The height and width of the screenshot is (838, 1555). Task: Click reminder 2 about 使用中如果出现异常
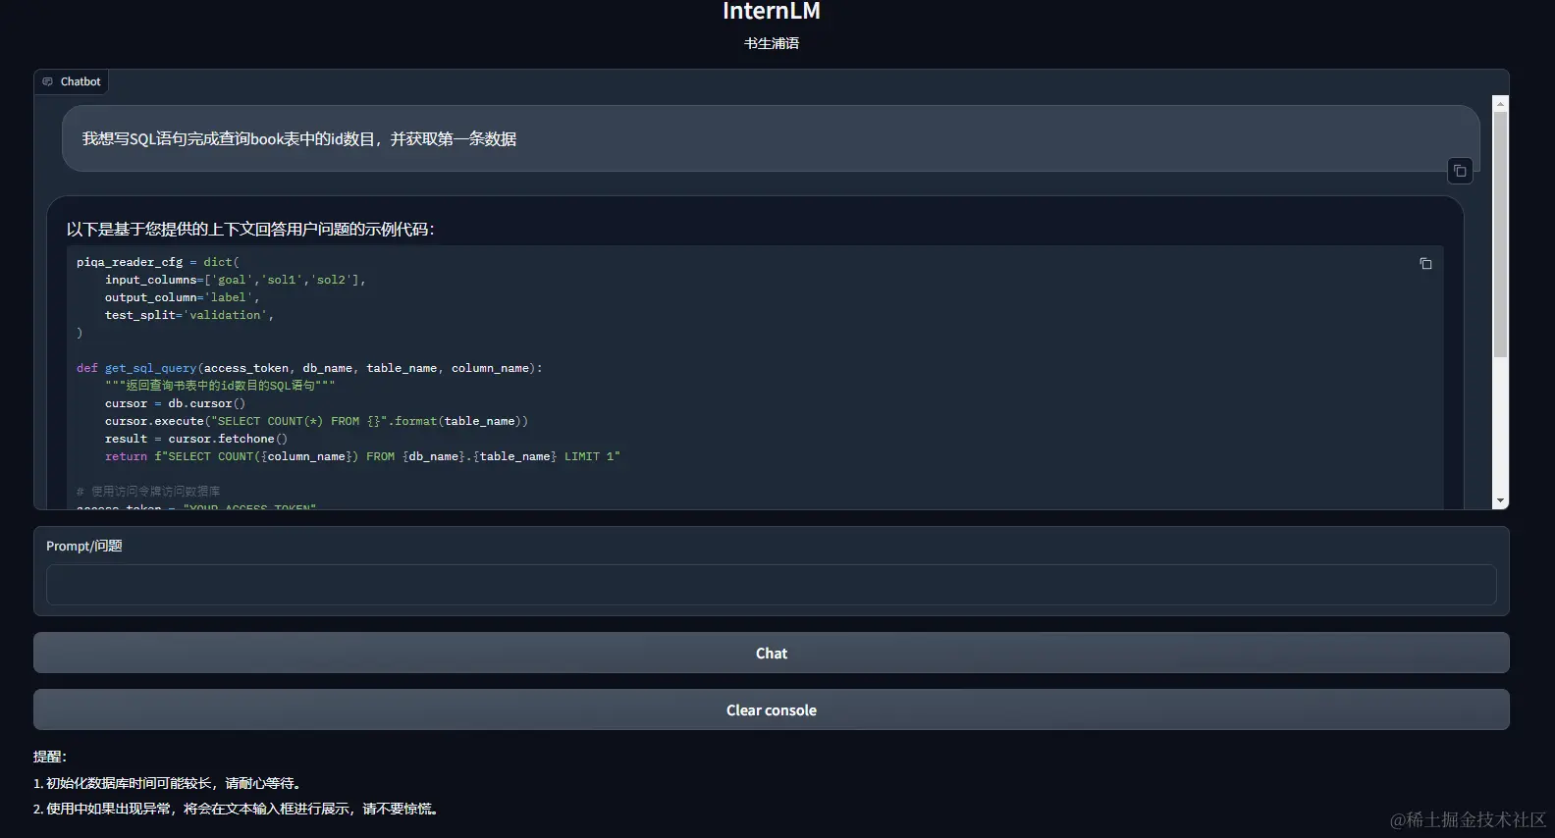[237, 809]
